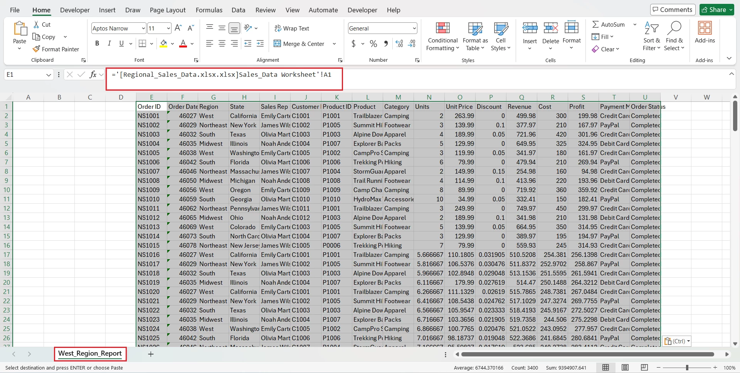The image size is (740, 373).
Task: Decrease font size with smaller A icon
Action: [x=190, y=28]
